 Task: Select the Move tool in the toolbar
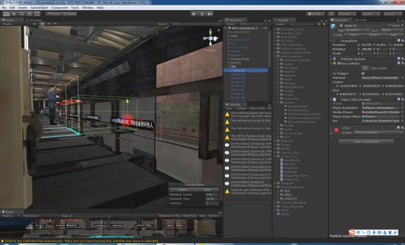(14, 14)
